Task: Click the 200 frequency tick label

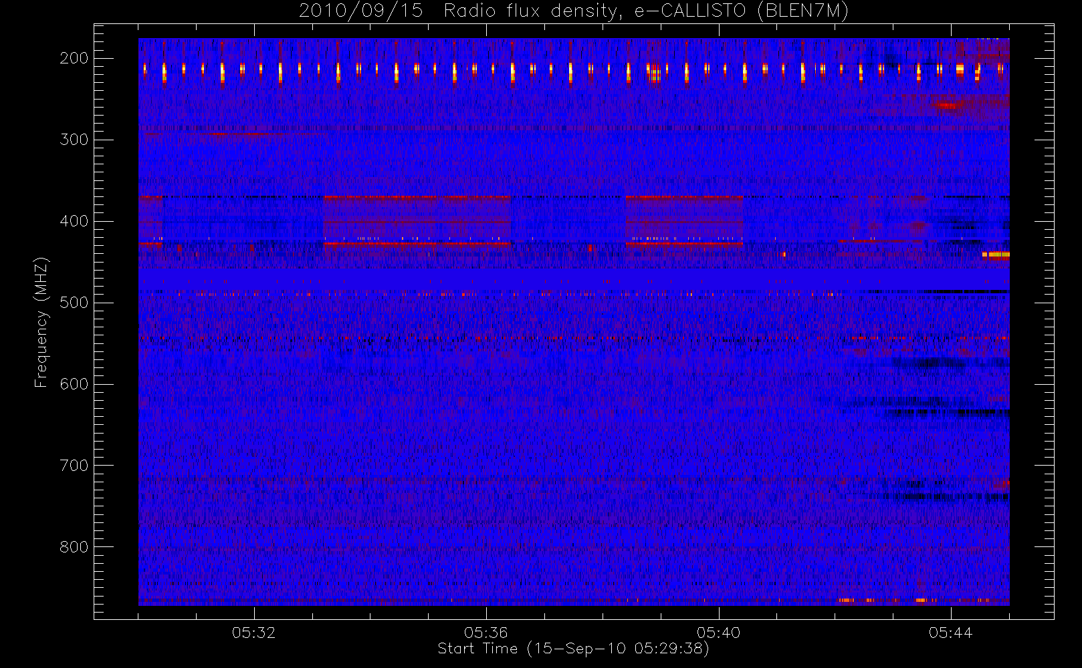Action: 74,58
